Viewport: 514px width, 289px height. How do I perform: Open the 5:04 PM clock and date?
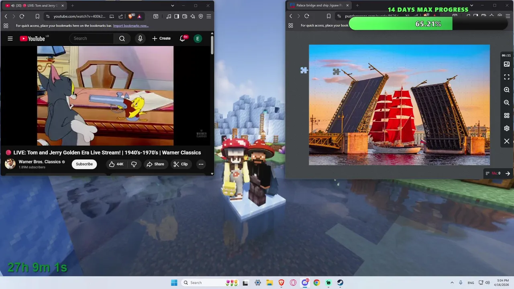click(502, 283)
